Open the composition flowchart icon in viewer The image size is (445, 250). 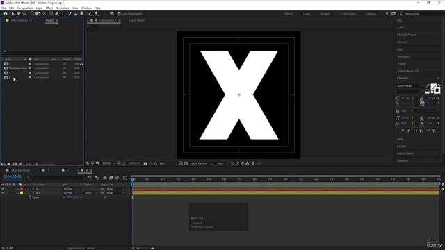coord(248,163)
